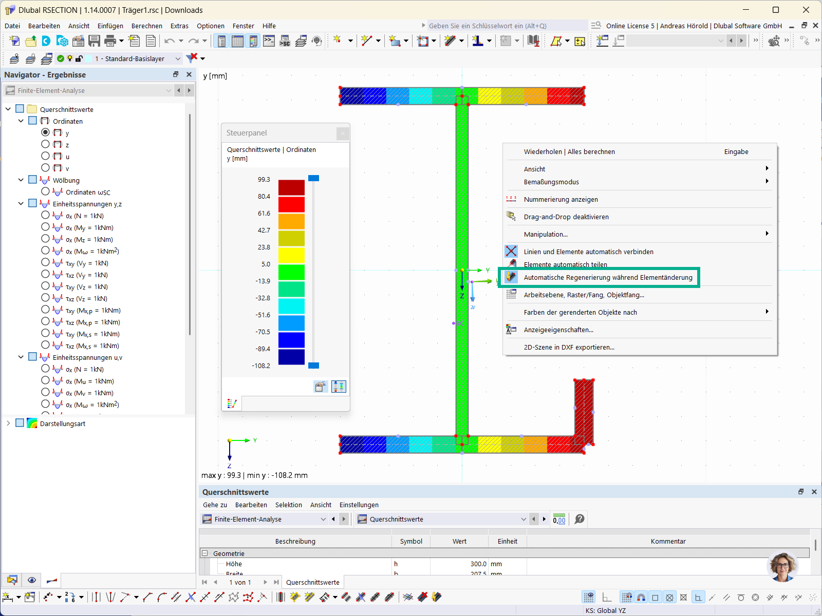Click the printer icon in toolbar

tap(110, 41)
